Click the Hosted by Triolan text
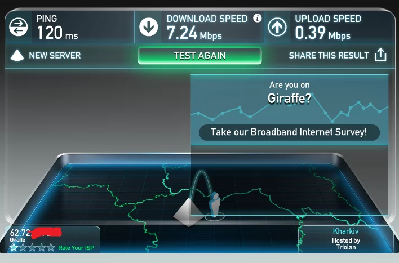 [x=346, y=244]
